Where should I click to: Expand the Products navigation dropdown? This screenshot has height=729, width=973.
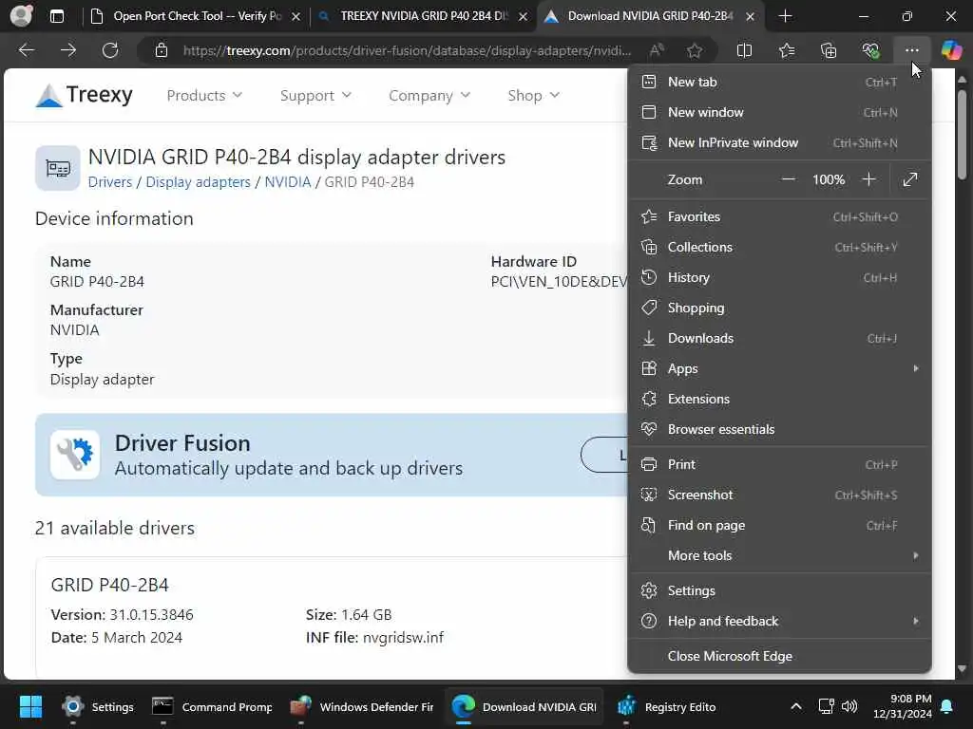coord(204,96)
